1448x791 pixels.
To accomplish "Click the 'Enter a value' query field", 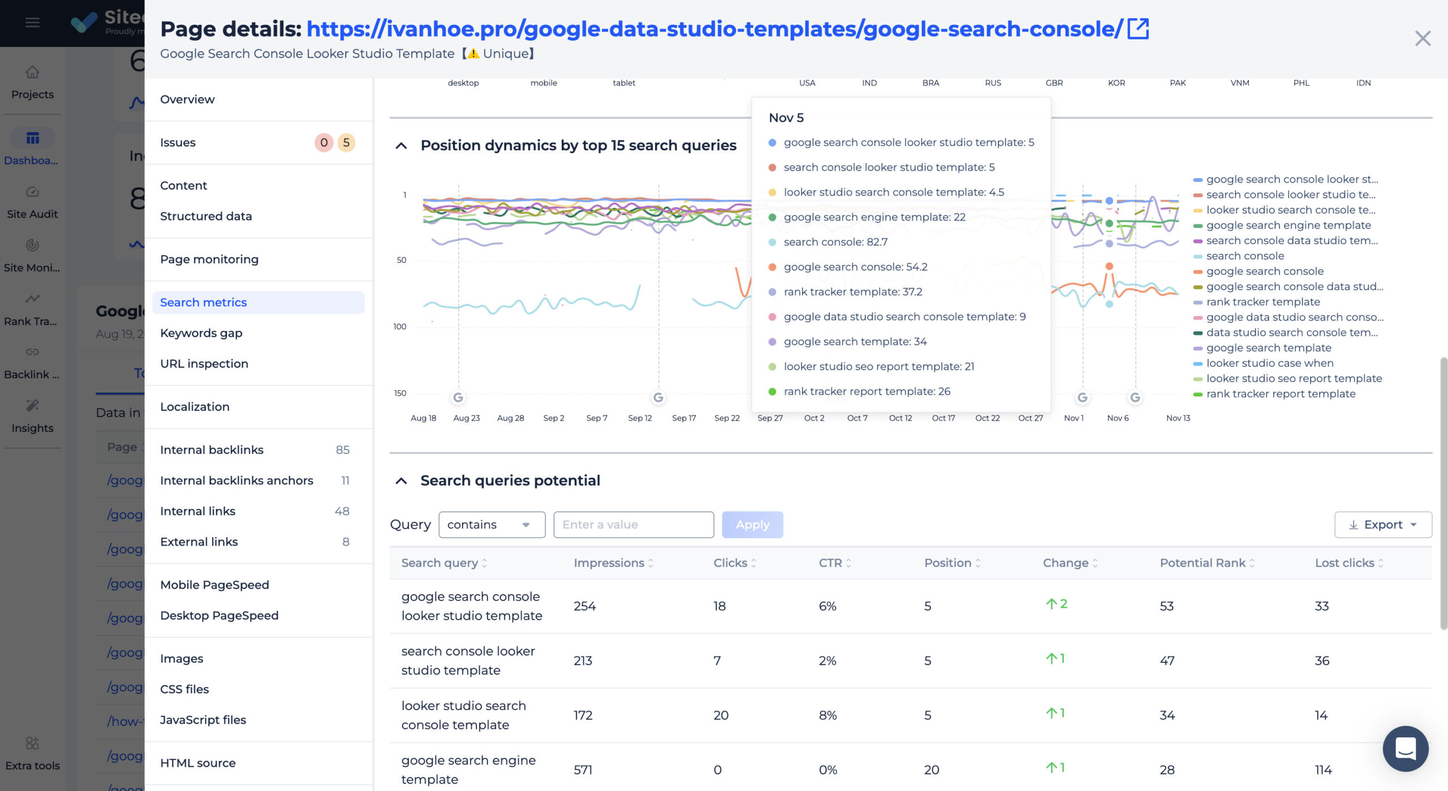I will pos(633,525).
